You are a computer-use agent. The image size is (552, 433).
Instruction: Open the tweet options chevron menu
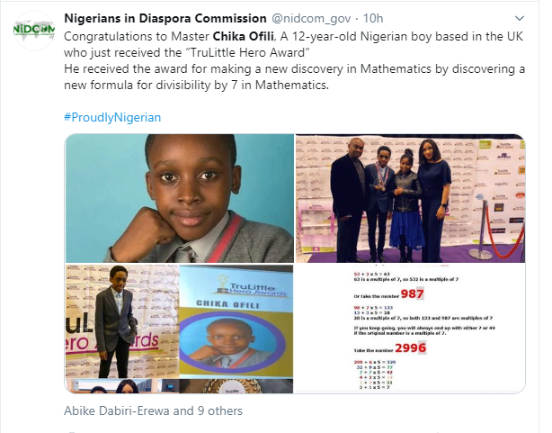pos(520,19)
